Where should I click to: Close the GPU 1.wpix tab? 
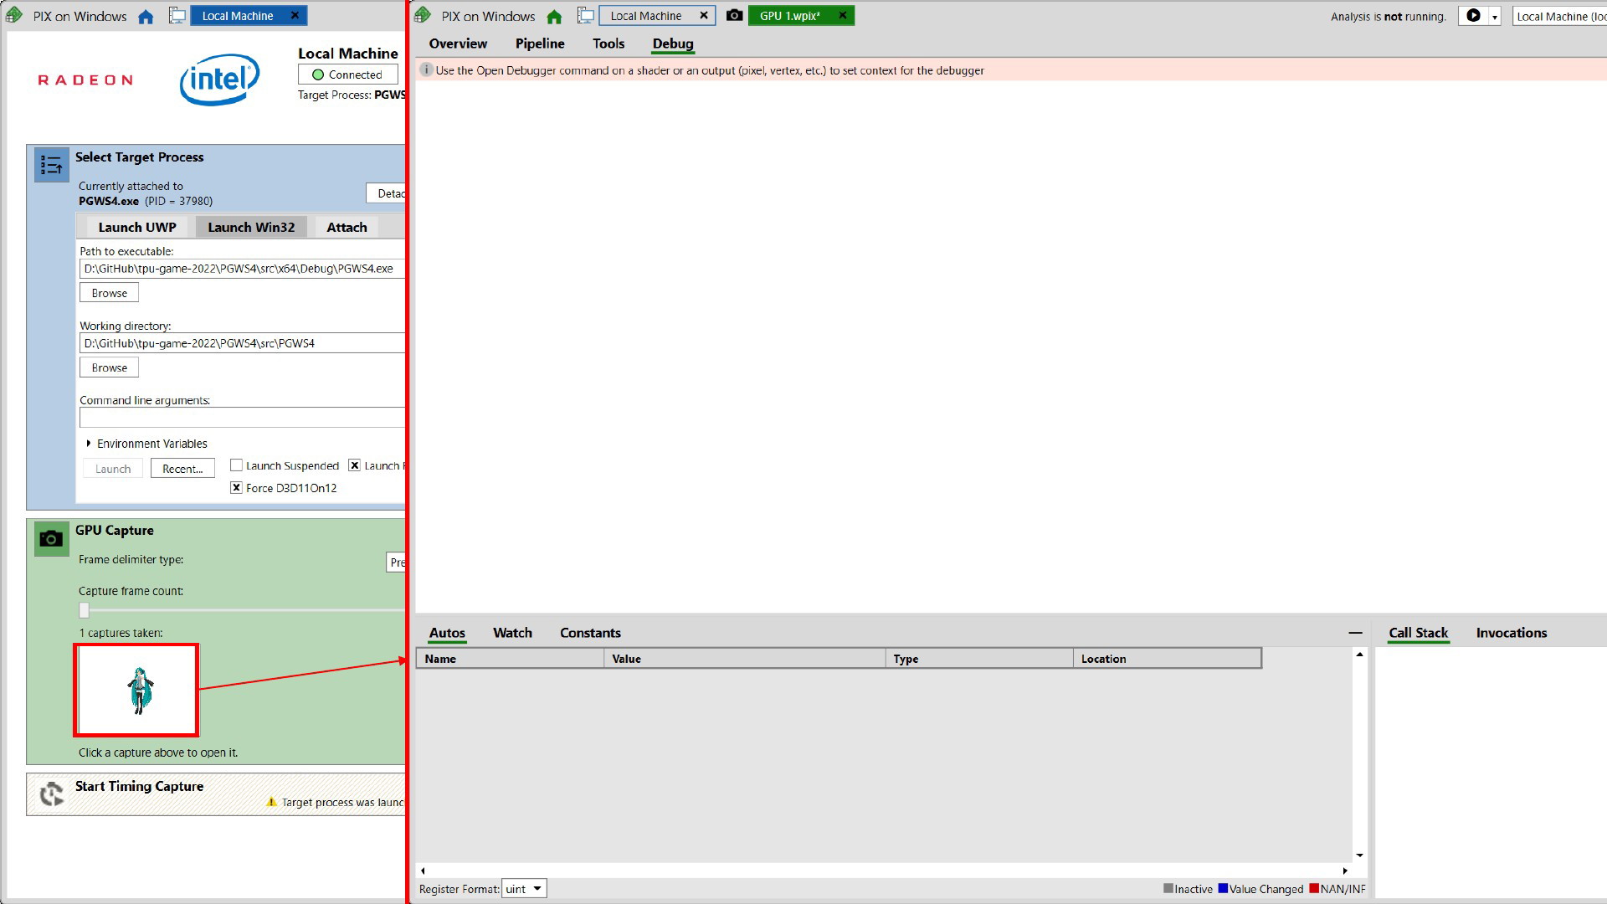(843, 15)
